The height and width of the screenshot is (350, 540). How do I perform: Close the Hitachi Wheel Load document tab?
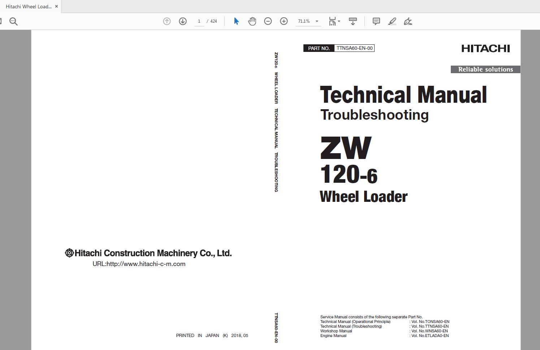click(x=56, y=6)
